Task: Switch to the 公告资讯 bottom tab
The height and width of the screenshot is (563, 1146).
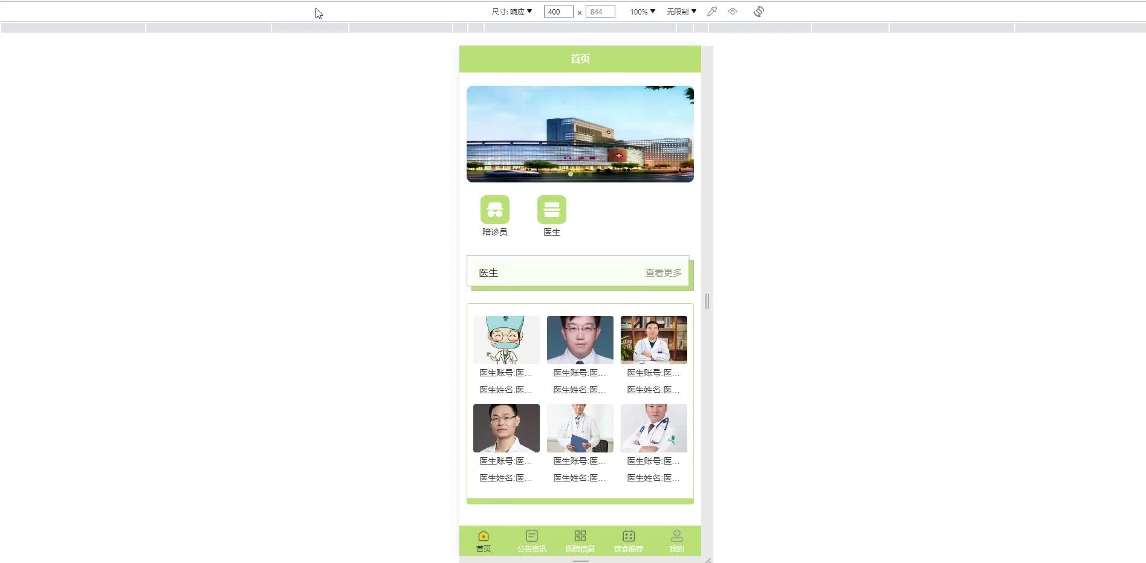Action: (x=532, y=541)
